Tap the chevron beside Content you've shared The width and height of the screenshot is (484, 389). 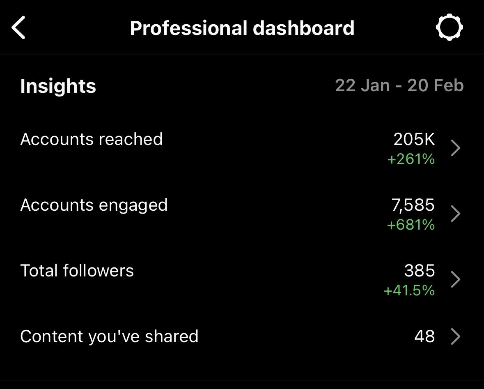(x=455, y=337)
